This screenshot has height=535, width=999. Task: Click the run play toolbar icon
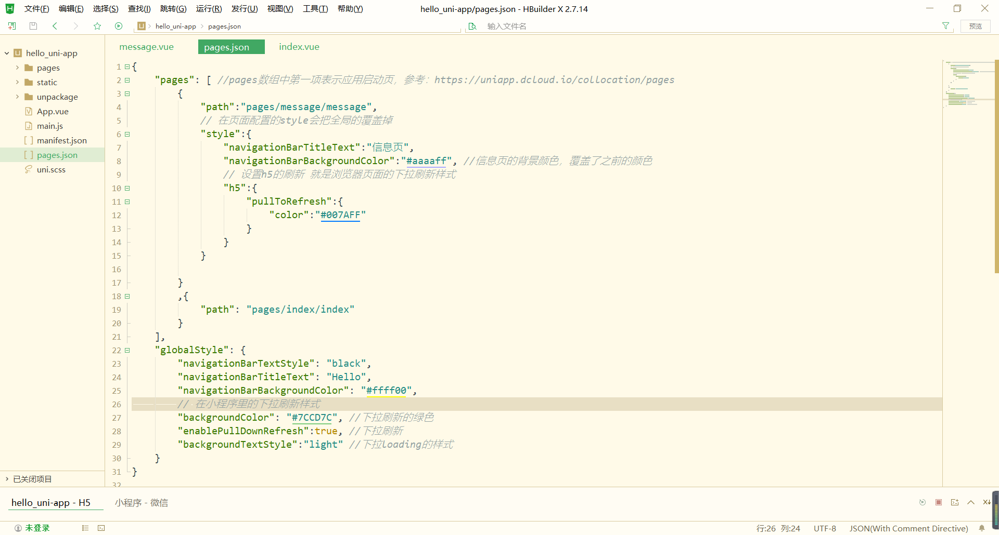119,26
